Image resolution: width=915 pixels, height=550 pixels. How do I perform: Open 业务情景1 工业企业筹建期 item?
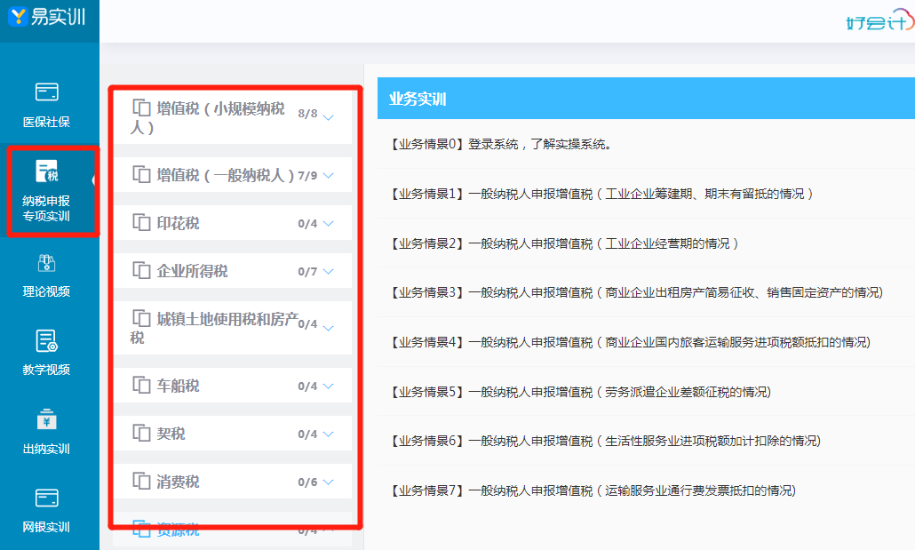[x=646, y=194]
